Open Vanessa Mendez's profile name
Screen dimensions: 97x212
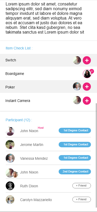(x=34, y=158)
